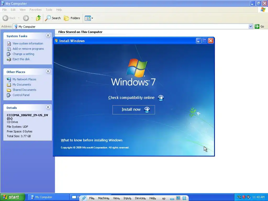Click the Go button

(x=259, y=26)
